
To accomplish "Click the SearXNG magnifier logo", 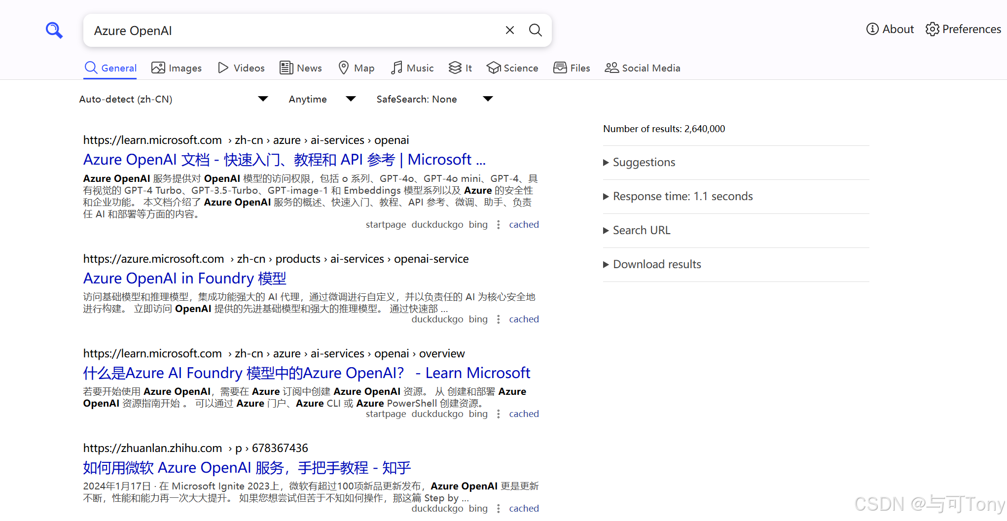I will click(54, 30).
